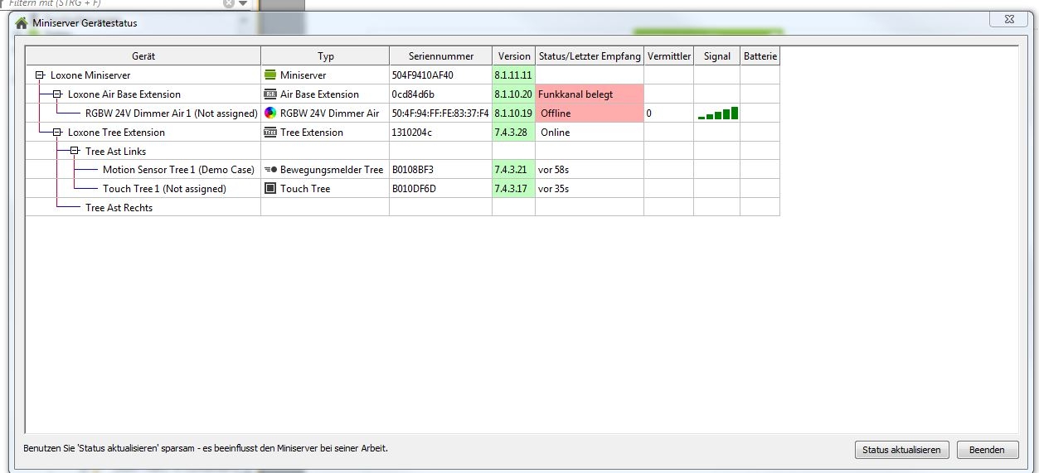The image size is (1039, 473).
Task: Select the Tree Ast Links row
Action: click(x=403, y=152)
